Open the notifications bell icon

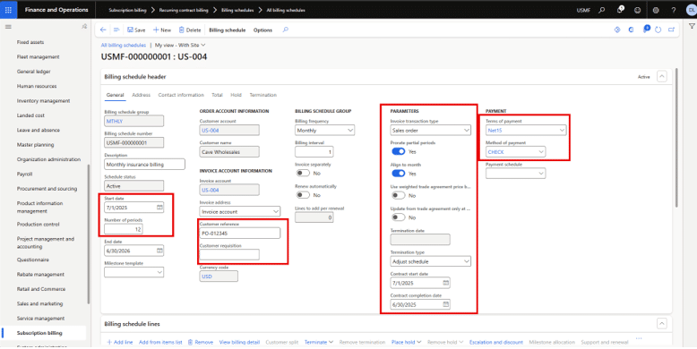coord(620,10)
